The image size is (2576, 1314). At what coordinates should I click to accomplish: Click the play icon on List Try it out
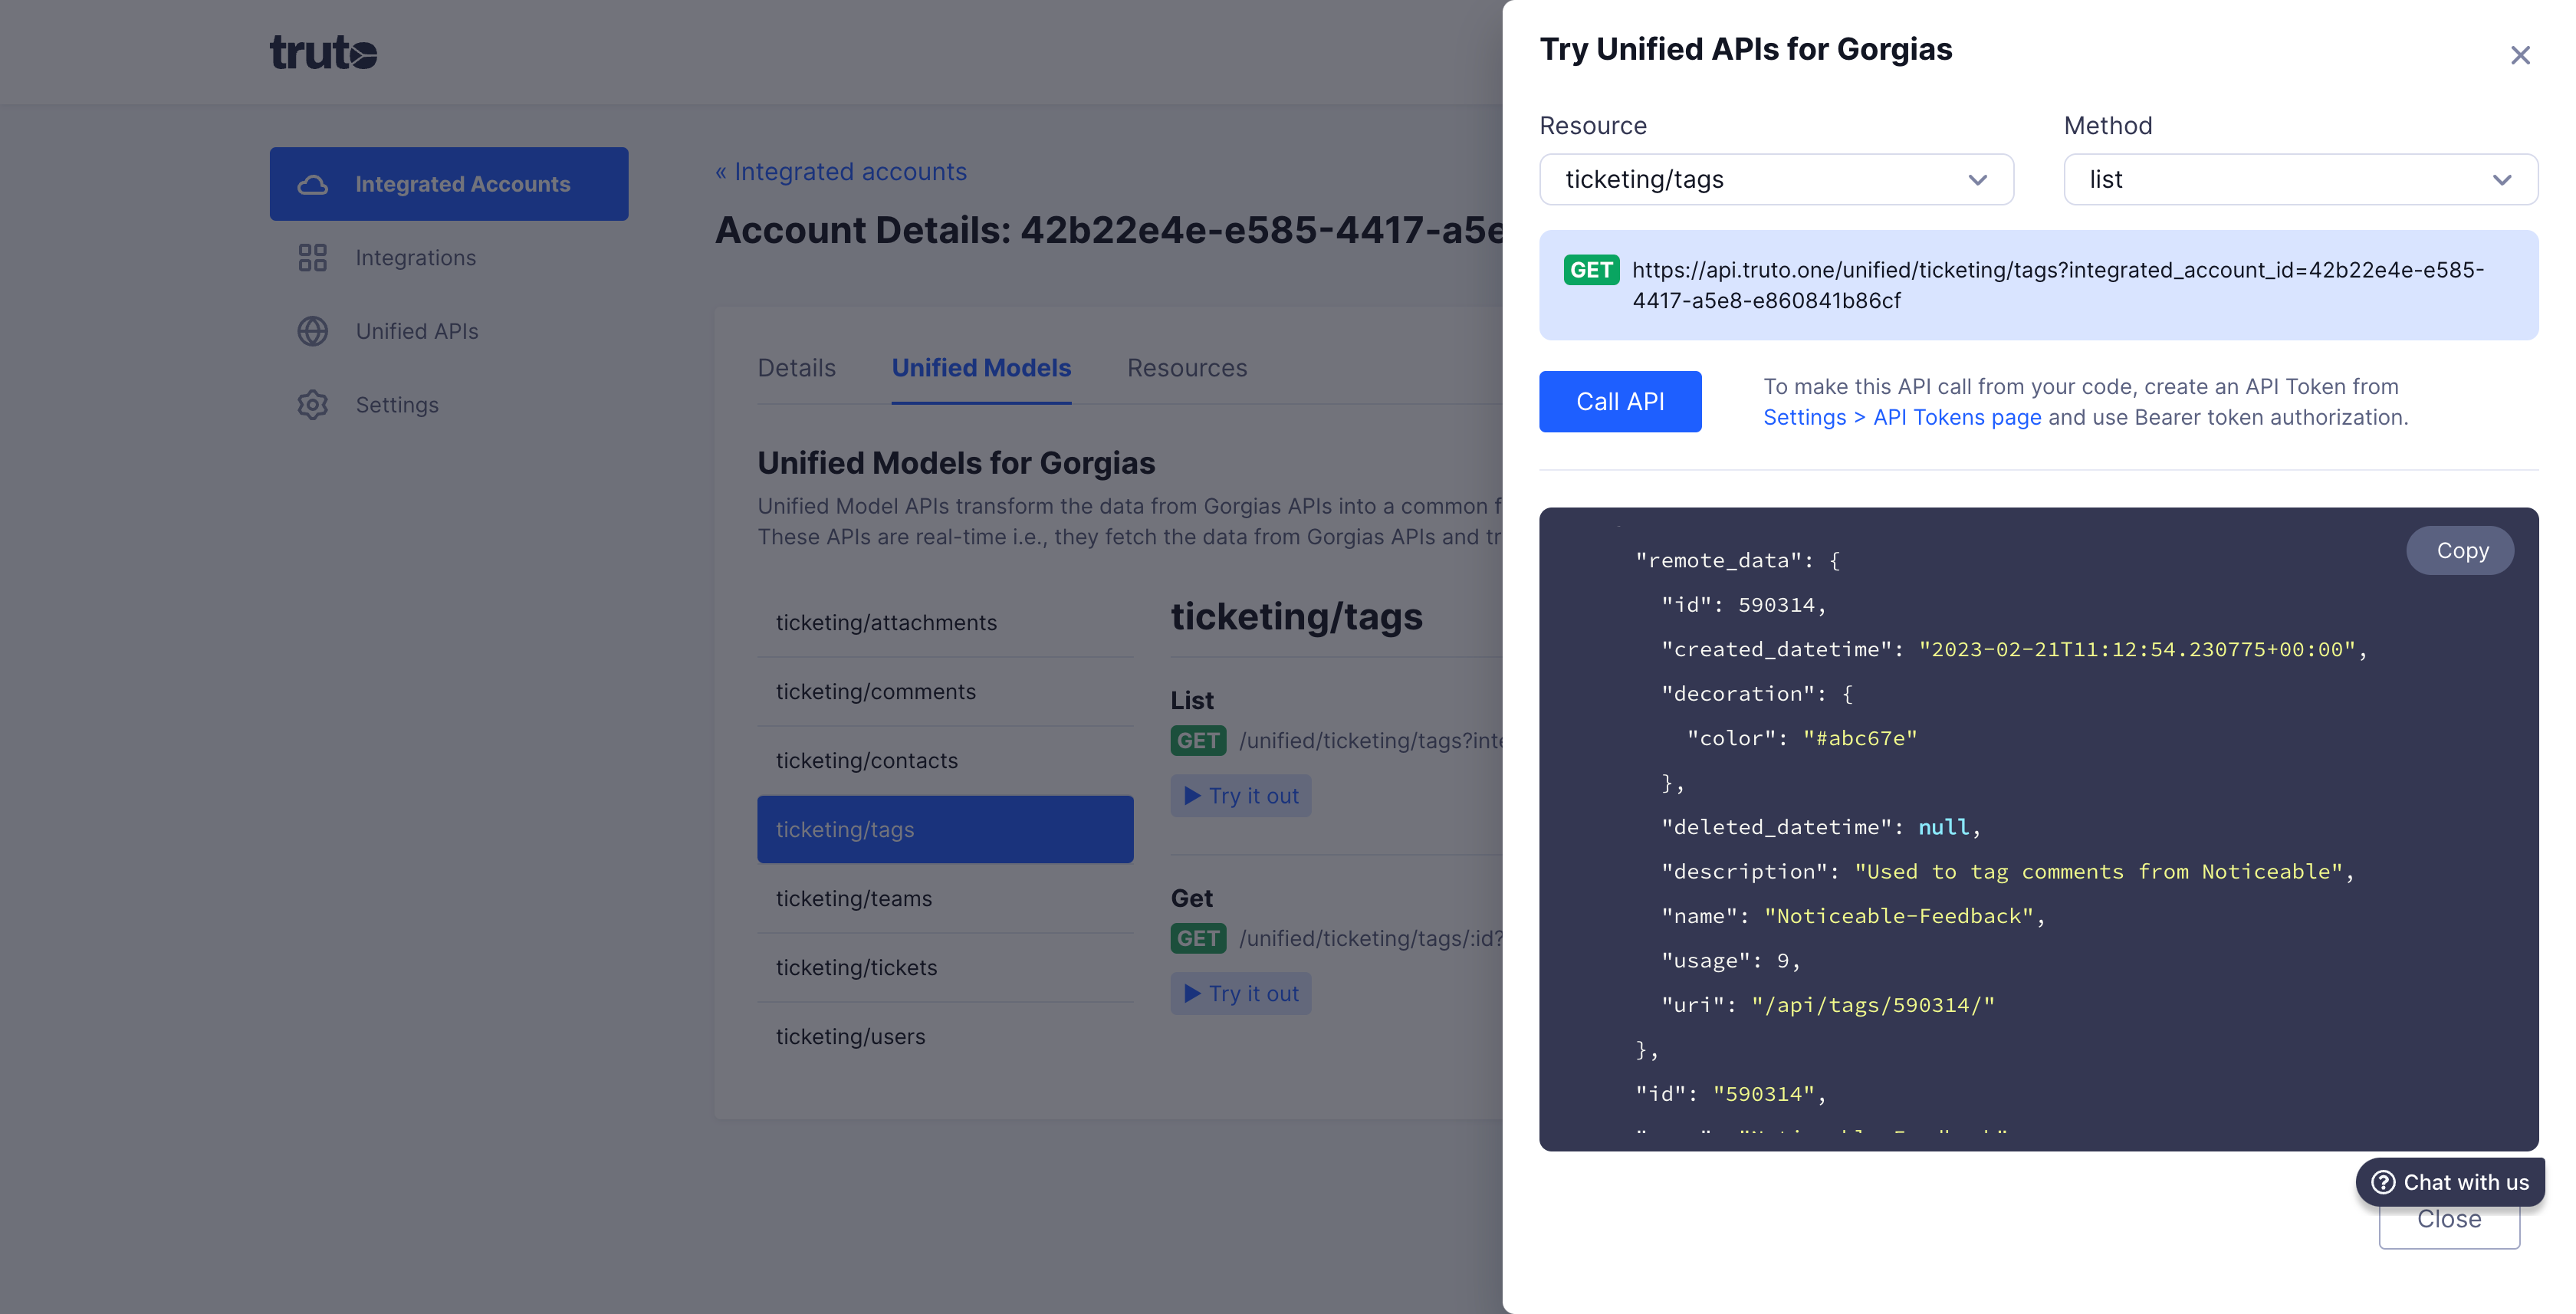point(1192,795)
